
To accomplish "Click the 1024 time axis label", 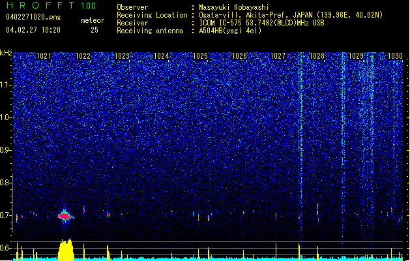I will [x=162, y=56].
